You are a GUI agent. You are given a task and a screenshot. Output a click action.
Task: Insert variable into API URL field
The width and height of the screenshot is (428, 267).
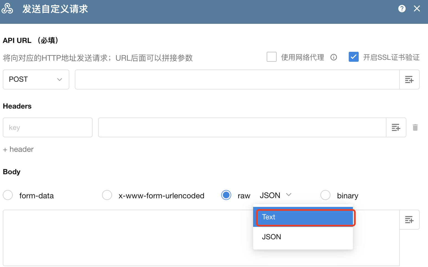point(409,79)
